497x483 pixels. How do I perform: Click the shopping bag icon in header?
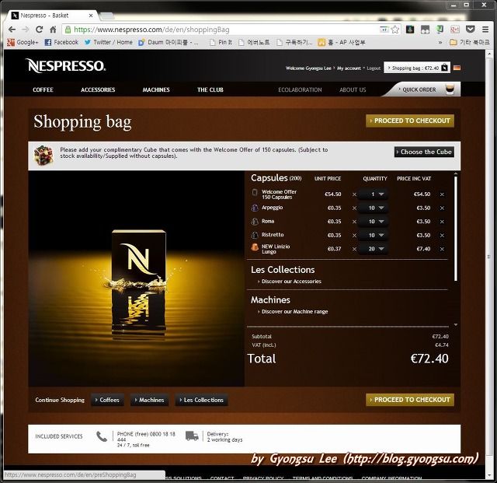(x=445, y=68)
